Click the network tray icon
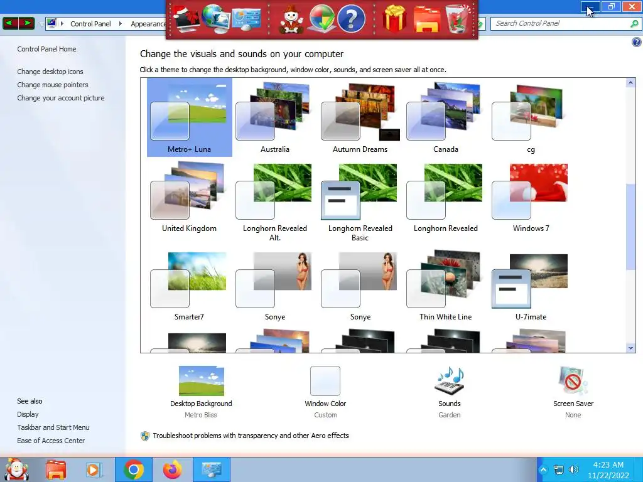Image resolution: width=643 pixels, height=482 pixels. [558, 469]
